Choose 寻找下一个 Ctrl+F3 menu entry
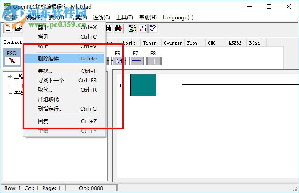This screenshot has width=299, height=193. click(x=64, y=81)
